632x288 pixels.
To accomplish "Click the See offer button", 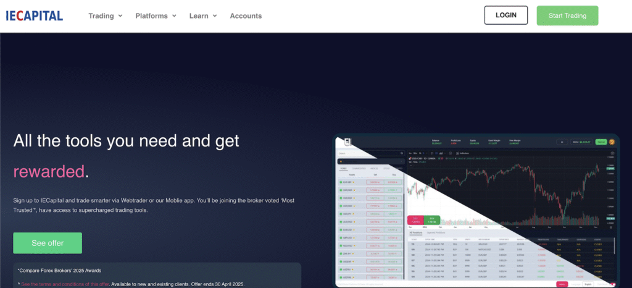I will 48,244.
